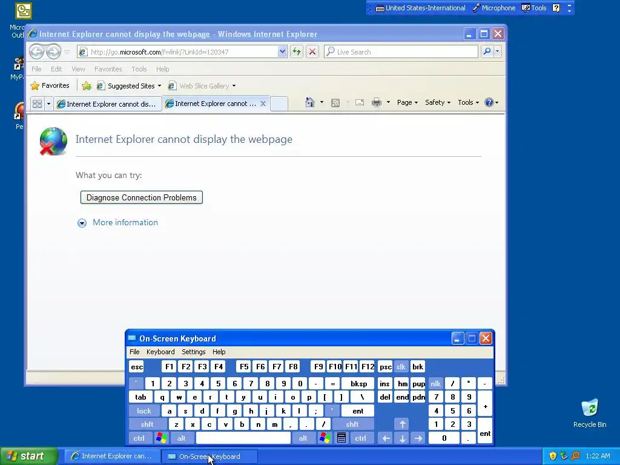Toggle the right ctrl key on keyboard
Image resolution: width=620 pixels, height=465 pixels.
(361, 438)
